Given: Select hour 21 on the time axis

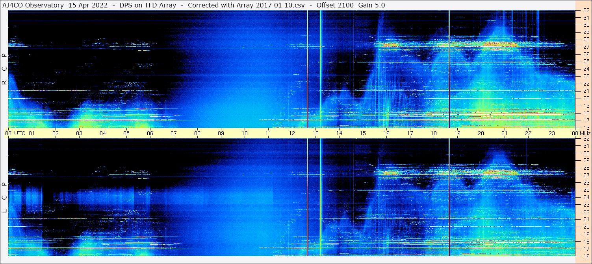Looking at the screenshot, I should 505,133.
